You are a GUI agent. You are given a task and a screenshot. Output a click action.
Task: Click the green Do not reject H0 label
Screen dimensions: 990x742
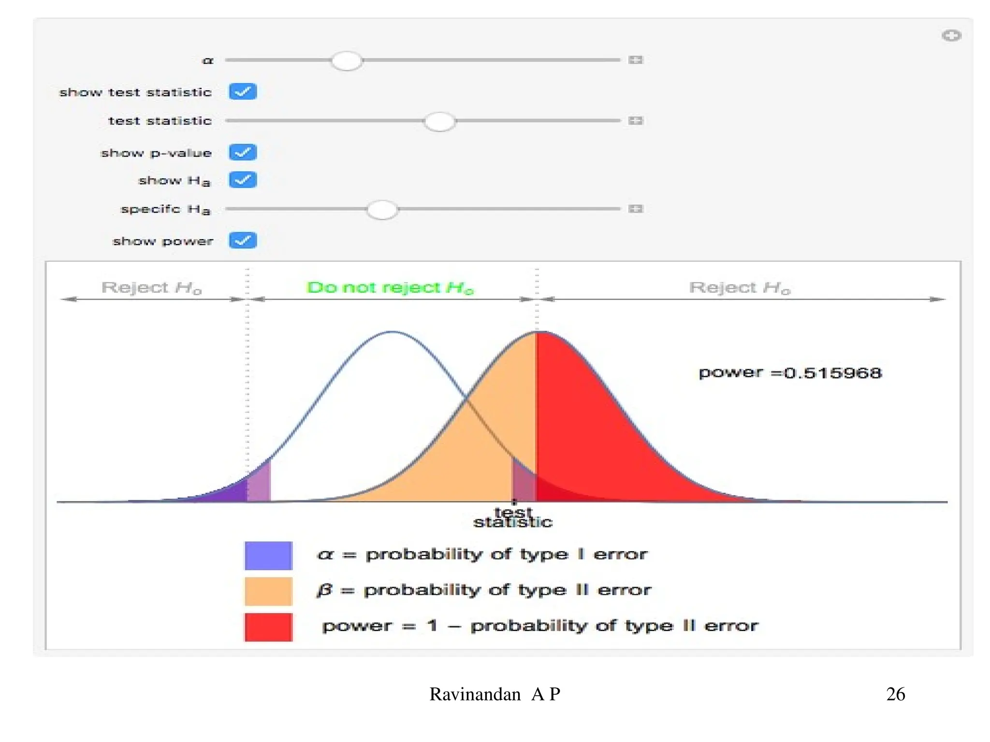point(390,287)
